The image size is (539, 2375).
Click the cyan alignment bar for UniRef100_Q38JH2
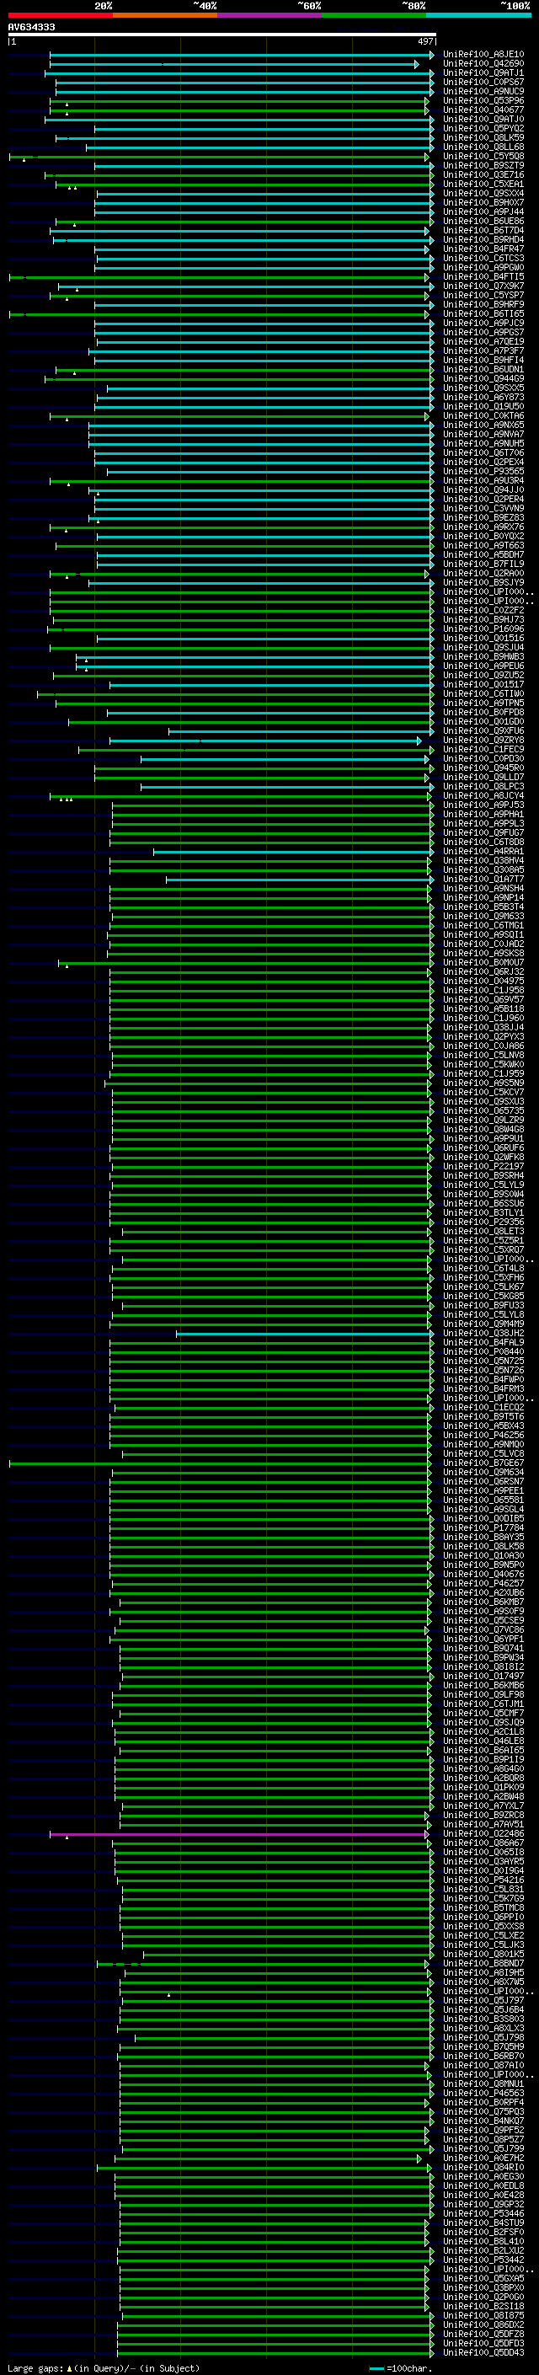[305, 1333]
